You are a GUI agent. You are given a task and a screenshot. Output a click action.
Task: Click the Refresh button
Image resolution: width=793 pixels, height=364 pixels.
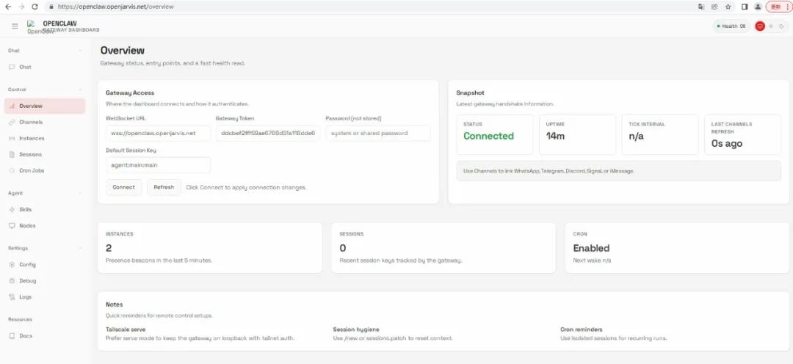[x=164, y=187]
